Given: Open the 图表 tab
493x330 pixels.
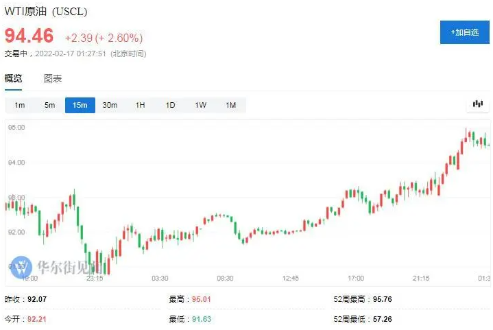Looking at the screenshot, I should (x=53, y=78).
